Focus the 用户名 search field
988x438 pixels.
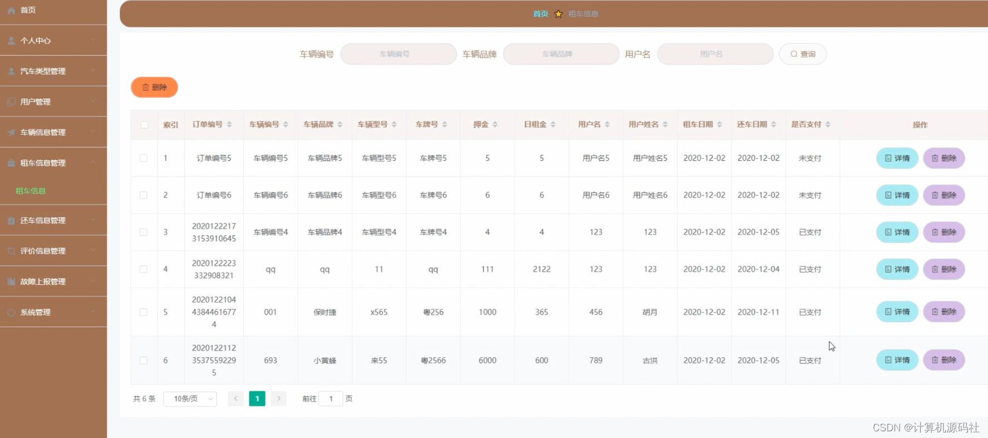(715, 54)
